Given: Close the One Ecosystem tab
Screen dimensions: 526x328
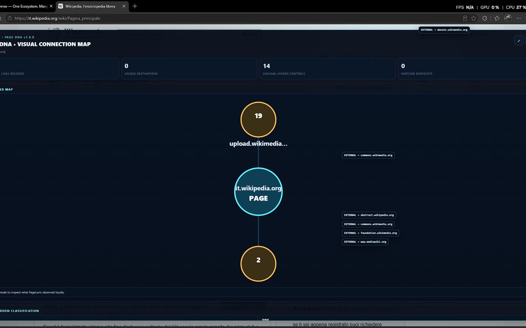Looking at the screenshot, I should click(51, 6).
